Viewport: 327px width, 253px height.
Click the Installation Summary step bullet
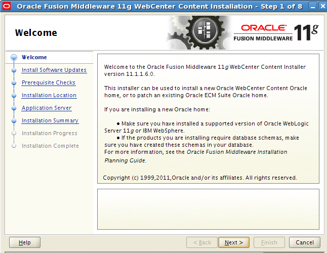point(14,121)
